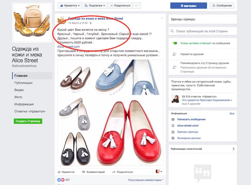
Task: Click the search field for page publications
Action: tap(204, 32)
